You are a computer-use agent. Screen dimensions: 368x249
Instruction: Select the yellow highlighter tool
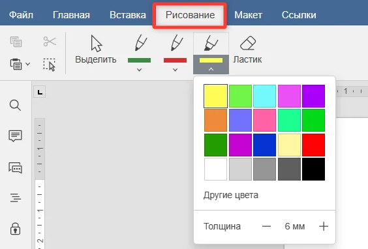tap(211, 44)
